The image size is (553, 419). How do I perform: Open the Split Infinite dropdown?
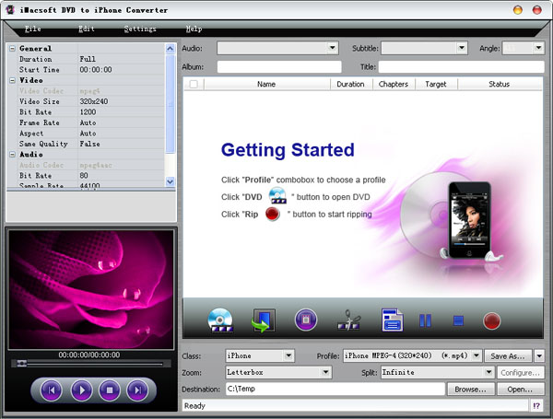(488, 372)
